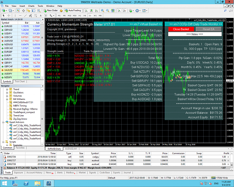
Task: Switch to the M1 timeframe
Action: click(x=59, y=15)
